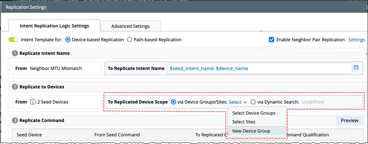This screenshot has width=368, height=144.
Task: Choose New Device Group menu entry
Action: pyautogui.click(x=251, y=131)
